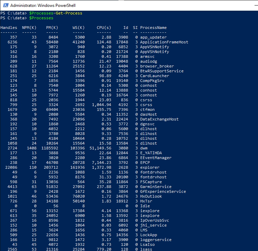The height and width of the screenshot is (251, 258).
Task: Click 'AppVShNotify' with Id 21724
Action: coord(155,52)
